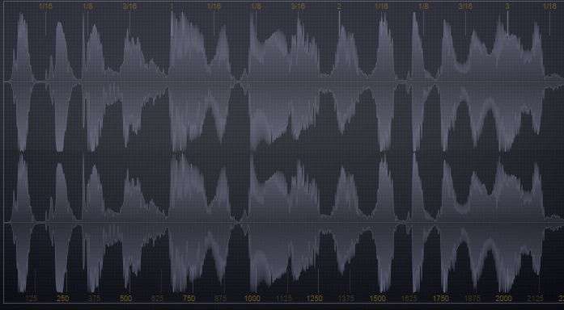Select the 1250 ms time marker

click(x=315, y=299)
